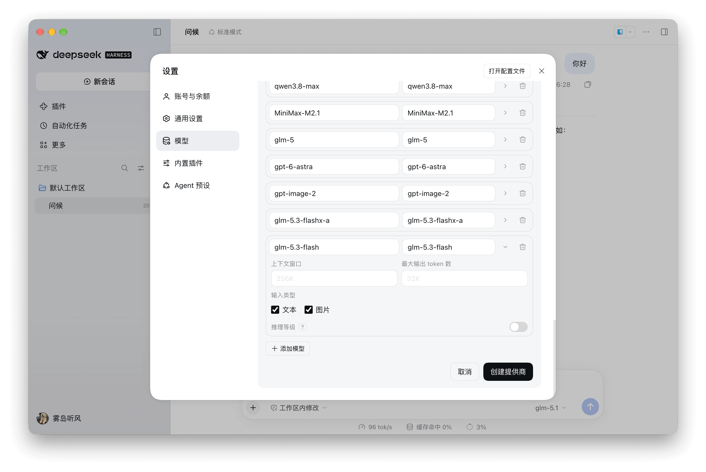Open the 工作区内修改 permission dropdown
This screenshot has height=472, width=706.
299,408
